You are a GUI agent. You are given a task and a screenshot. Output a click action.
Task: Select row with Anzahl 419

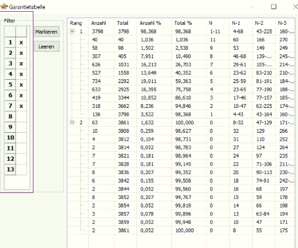(182, 97)
